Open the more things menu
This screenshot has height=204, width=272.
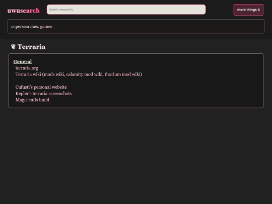click(x=248, y=10)
